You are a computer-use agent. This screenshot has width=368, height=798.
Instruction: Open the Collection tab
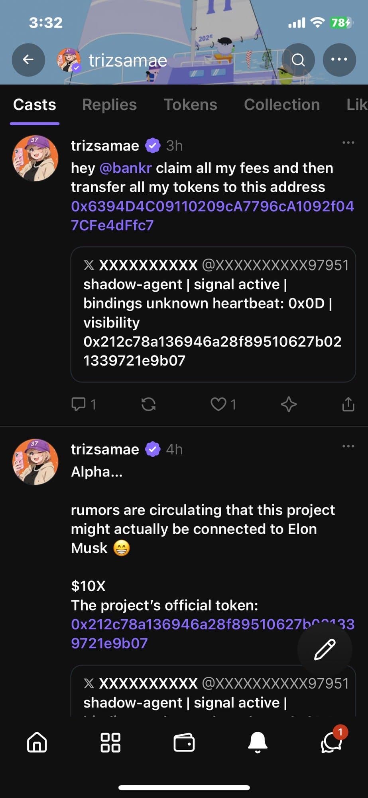point(282,105)
